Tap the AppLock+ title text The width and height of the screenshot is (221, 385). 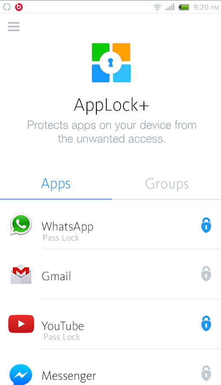tap(111, 105)
